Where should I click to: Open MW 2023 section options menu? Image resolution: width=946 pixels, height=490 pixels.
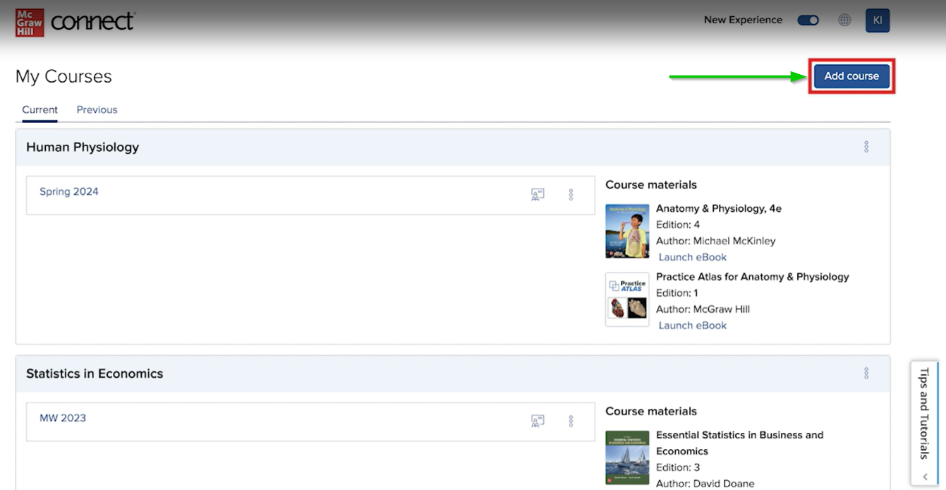point(571,422)
